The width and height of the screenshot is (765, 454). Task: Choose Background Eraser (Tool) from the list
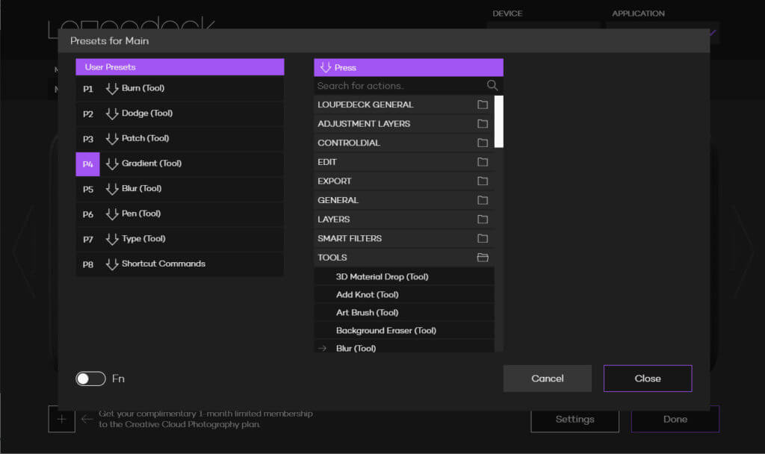click(385, 331)
